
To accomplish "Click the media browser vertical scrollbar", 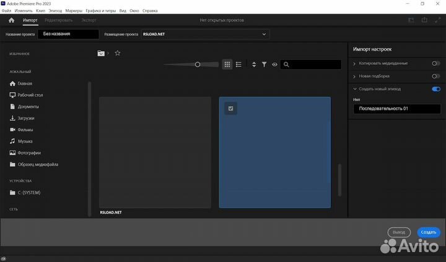I will pyautogui.click(x=339, y=180).
